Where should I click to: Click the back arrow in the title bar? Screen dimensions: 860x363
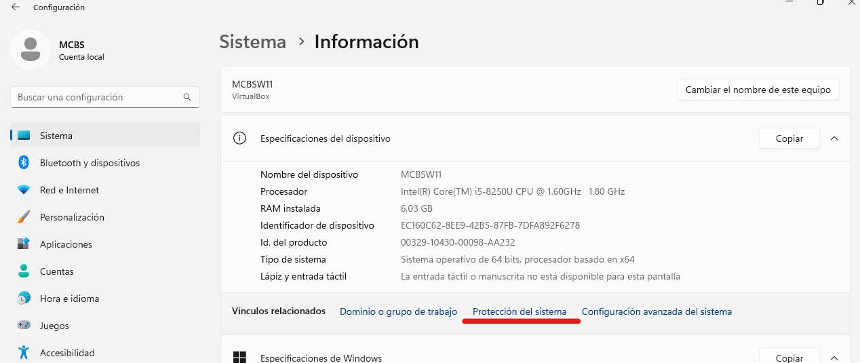(16, 7)
